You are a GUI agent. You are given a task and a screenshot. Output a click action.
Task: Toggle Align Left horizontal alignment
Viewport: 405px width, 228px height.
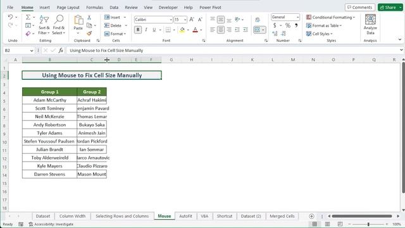coord(213,30)
